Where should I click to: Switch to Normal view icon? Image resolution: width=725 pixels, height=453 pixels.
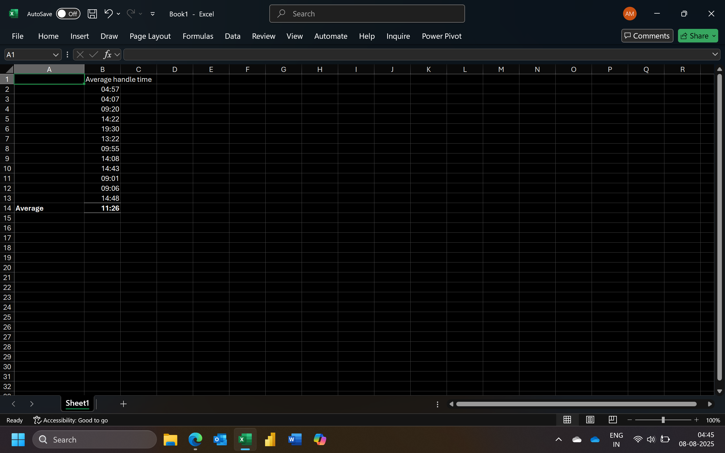pos(567,420)
